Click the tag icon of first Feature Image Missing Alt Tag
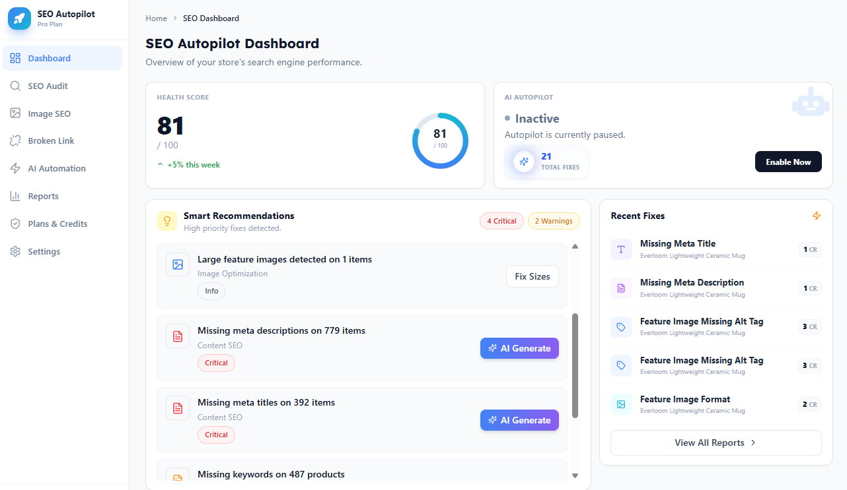This screenshot has width=847, height=490. (x=621, y=327)
